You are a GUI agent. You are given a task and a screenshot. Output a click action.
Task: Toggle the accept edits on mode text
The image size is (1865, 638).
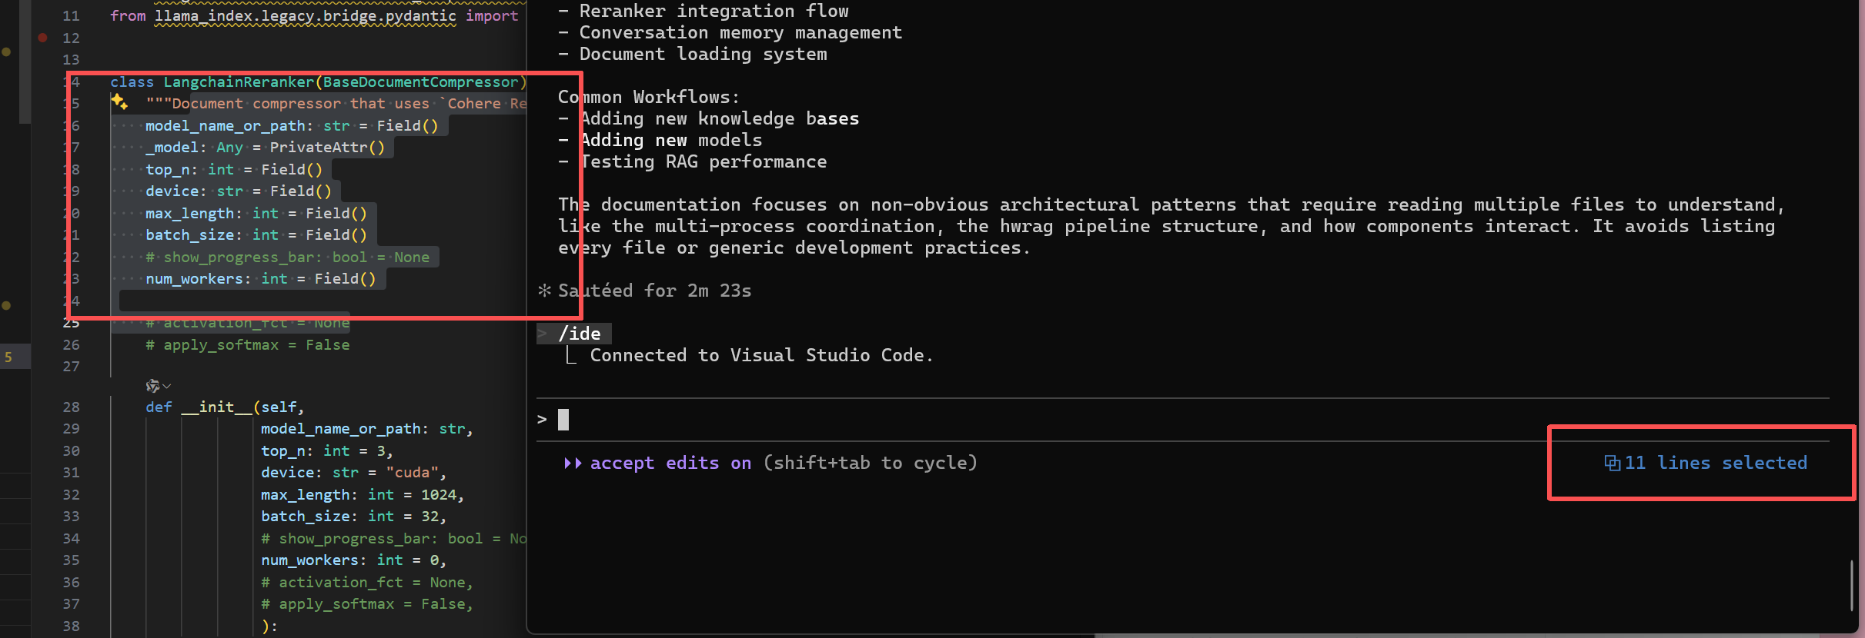point(670,463)
